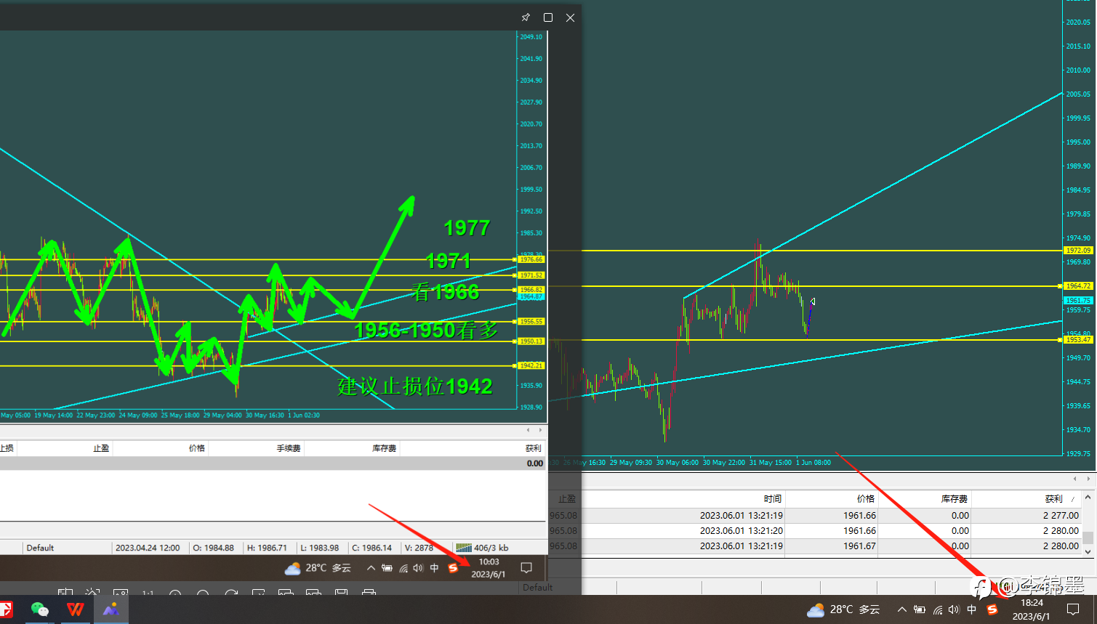The width and height of the screenshot is (1097, 624).
Task: Click the 2023.04.24 12:00 status bar date
Action: click(148, 548)
